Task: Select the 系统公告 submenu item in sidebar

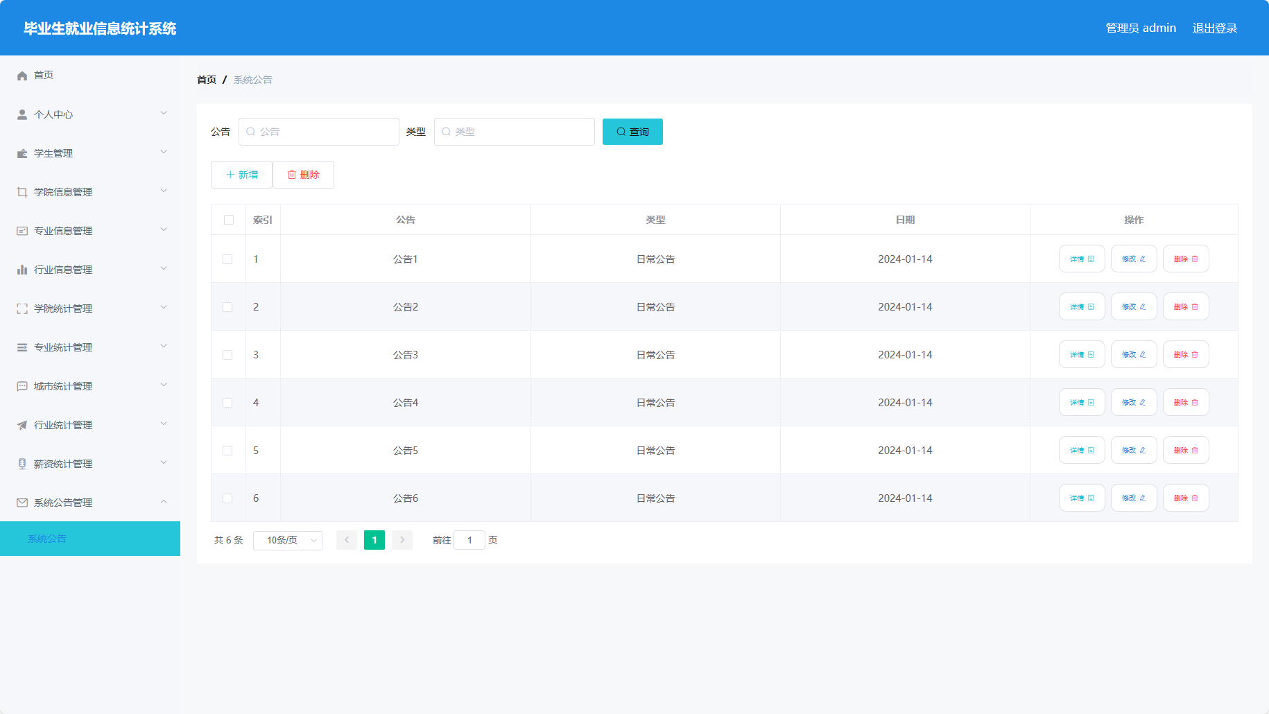Action: pyautogui.click(x=90, y=539)
